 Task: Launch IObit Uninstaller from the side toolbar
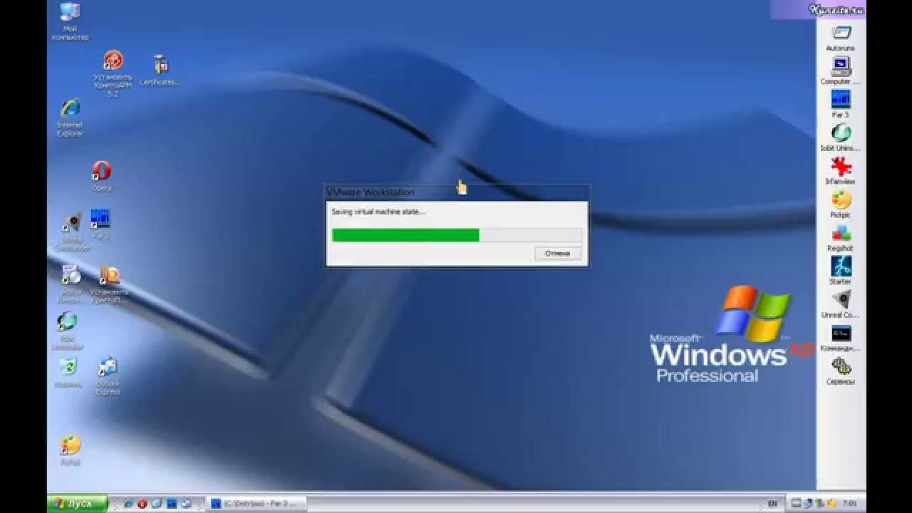[x=841, y=138]
